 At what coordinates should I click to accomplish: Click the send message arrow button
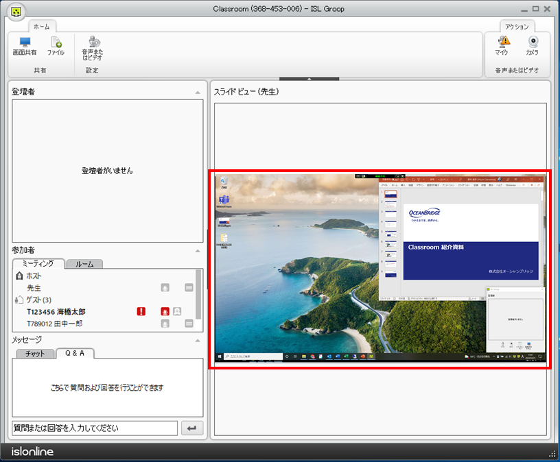pos(191,428)
